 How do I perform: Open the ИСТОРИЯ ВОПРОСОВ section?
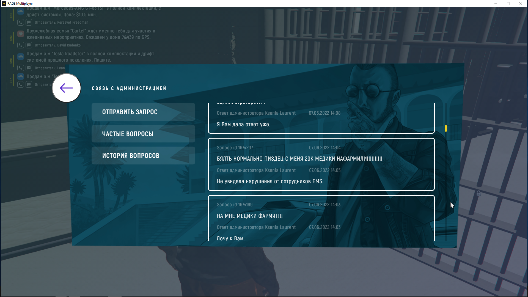(x=143, y=156)
